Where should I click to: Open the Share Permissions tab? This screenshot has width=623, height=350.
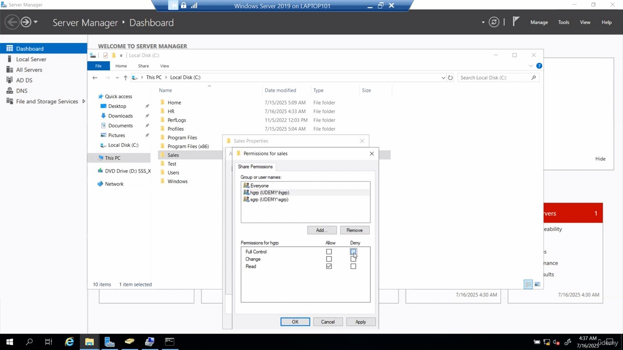(x=255, y=167)
